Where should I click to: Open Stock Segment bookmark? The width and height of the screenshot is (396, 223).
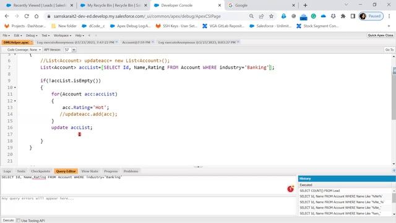(317, 26)
